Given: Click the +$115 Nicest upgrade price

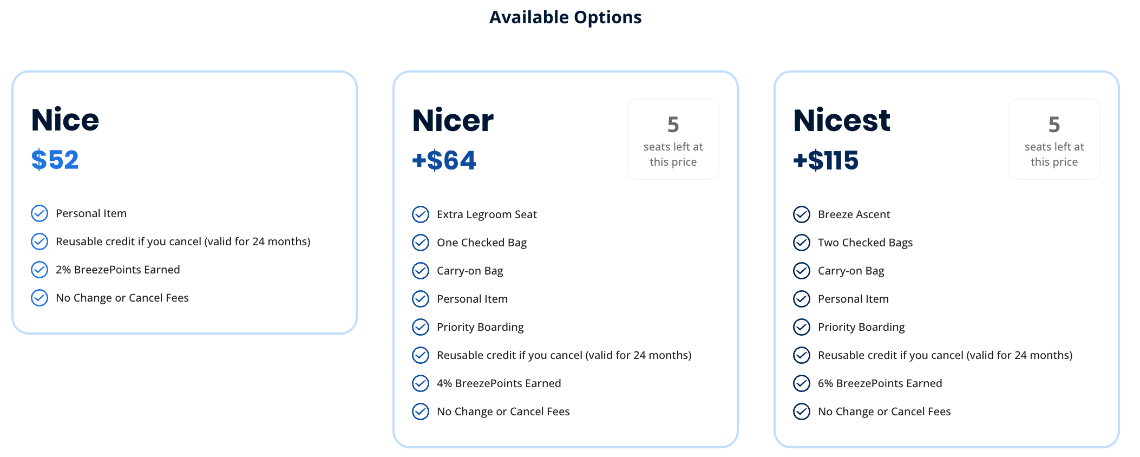Looking at the screenshot, I should [x=825, y=160].
